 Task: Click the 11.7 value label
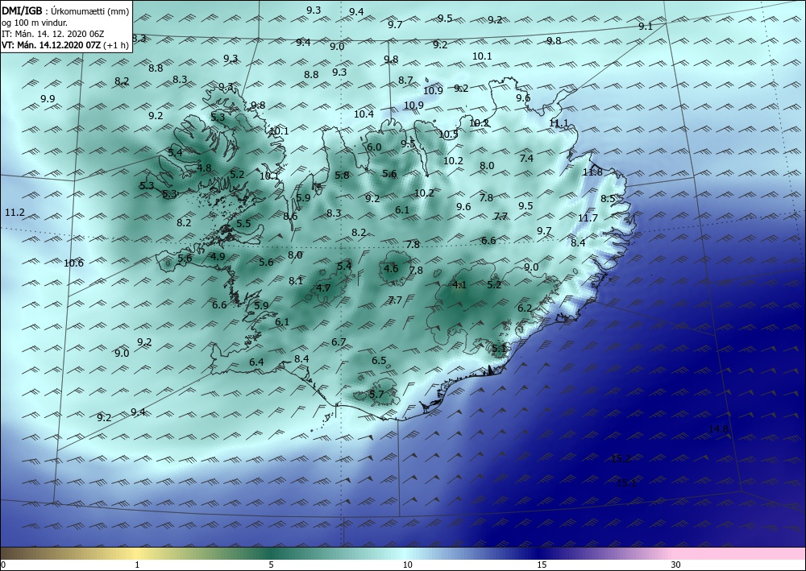coord(588,218)
